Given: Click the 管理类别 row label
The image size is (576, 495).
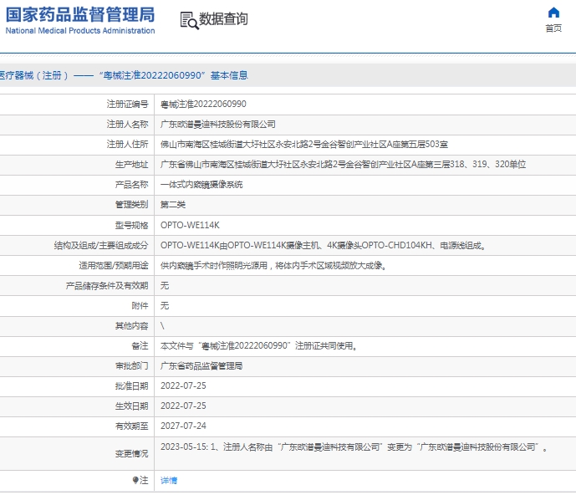Looking at the screenshot, I should coord(131,205).
